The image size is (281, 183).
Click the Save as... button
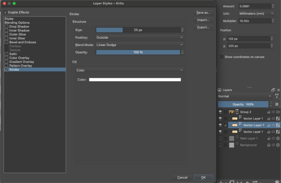point(203,12)
